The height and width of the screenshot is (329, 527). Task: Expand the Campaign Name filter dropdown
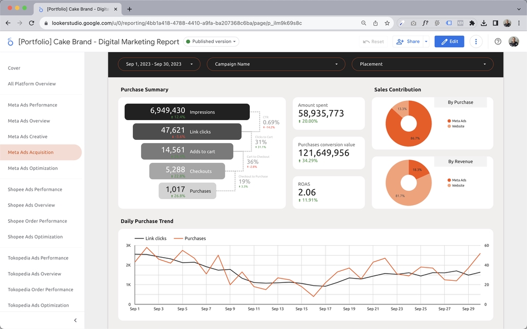(x=276, y=64)
